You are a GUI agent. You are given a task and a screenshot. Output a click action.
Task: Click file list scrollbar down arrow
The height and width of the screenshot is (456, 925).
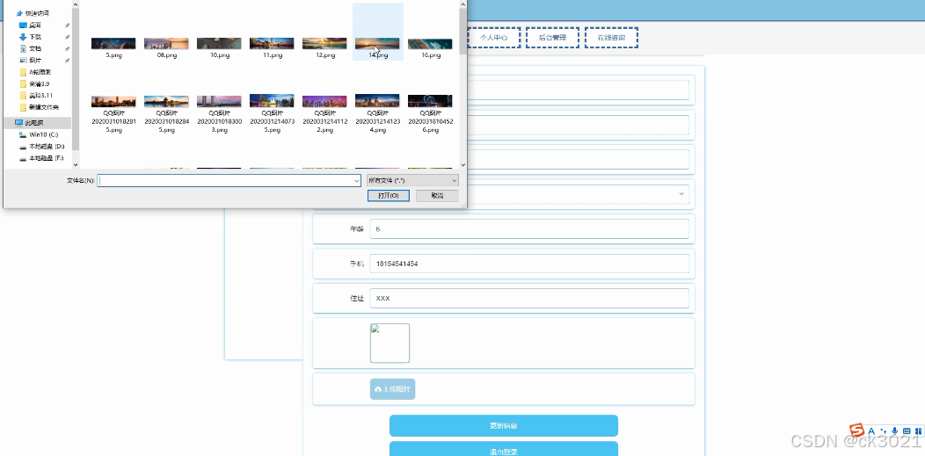pyautogui.click(x=463, y=165)
